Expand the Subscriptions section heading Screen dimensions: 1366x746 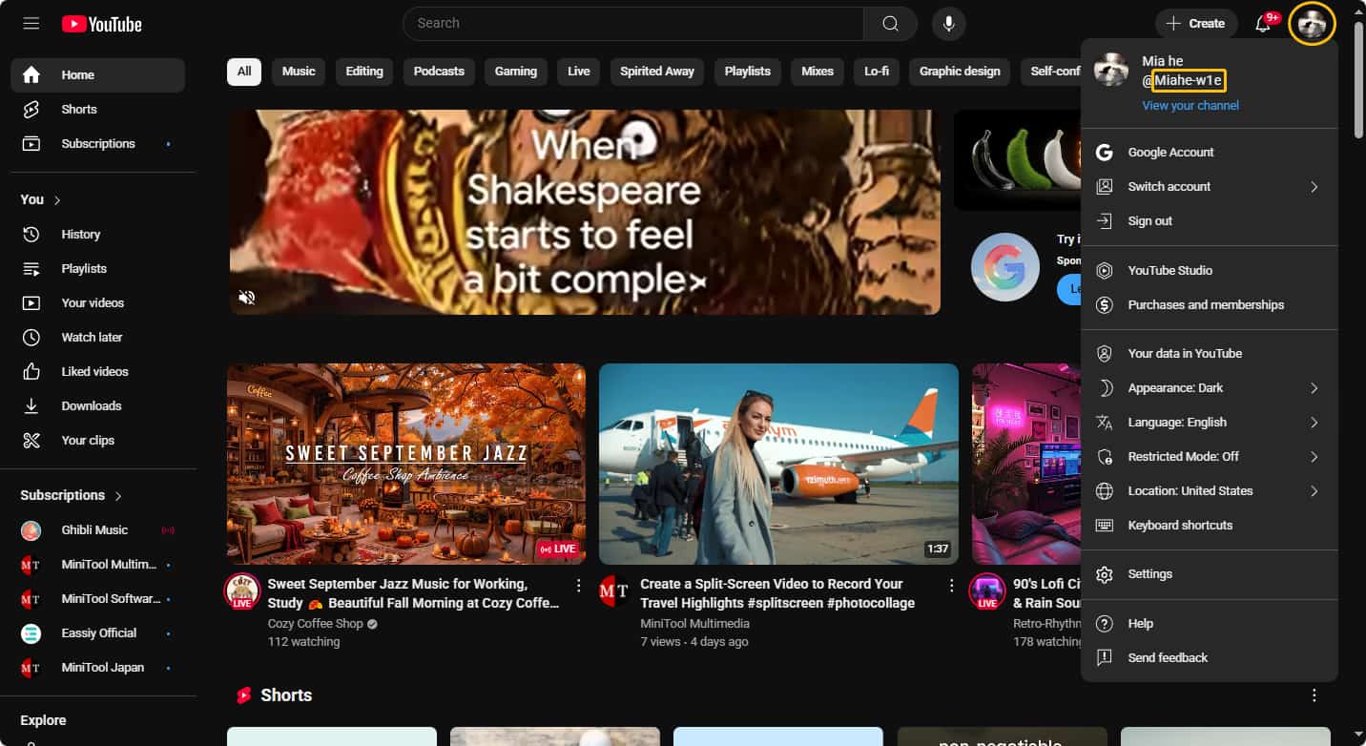coord(72,495)
